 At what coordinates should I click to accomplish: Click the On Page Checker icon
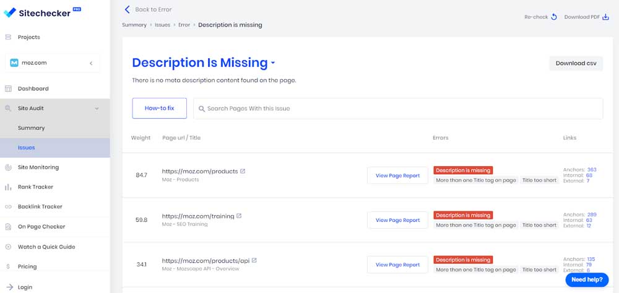8,227
